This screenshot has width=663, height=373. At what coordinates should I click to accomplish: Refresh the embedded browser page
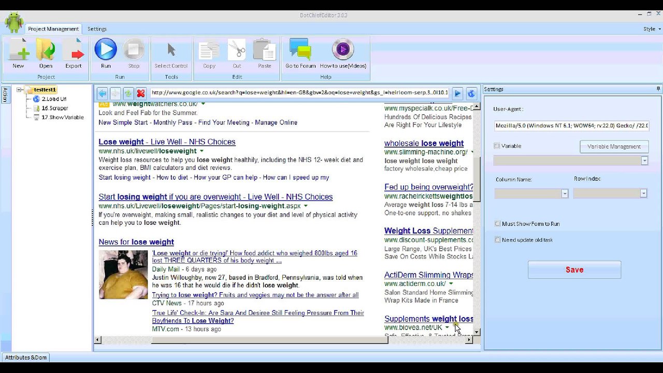coord(128,93)
